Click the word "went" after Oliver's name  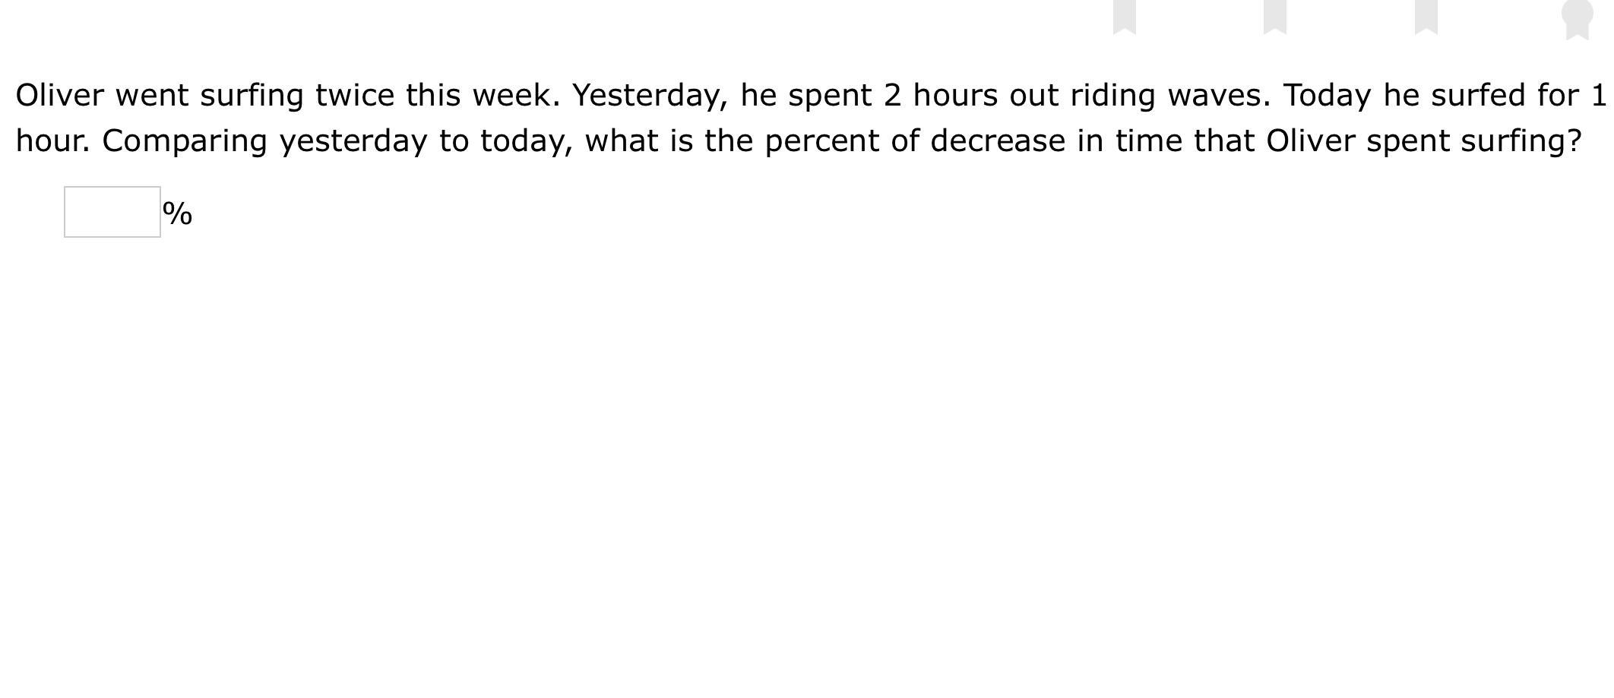(x=152, y=96)
